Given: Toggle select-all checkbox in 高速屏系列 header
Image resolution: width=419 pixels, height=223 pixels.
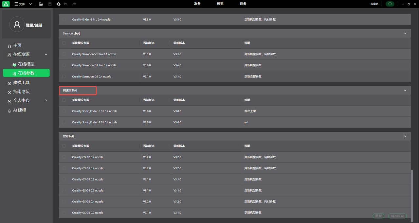Looking at the screenshot, I should (x=64, y=100).
